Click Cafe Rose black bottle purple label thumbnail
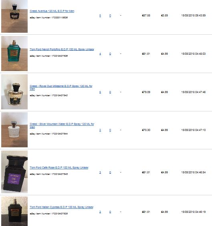Image resolution: width=212 pixels, height=226 pixels. [x=14, y=172]
